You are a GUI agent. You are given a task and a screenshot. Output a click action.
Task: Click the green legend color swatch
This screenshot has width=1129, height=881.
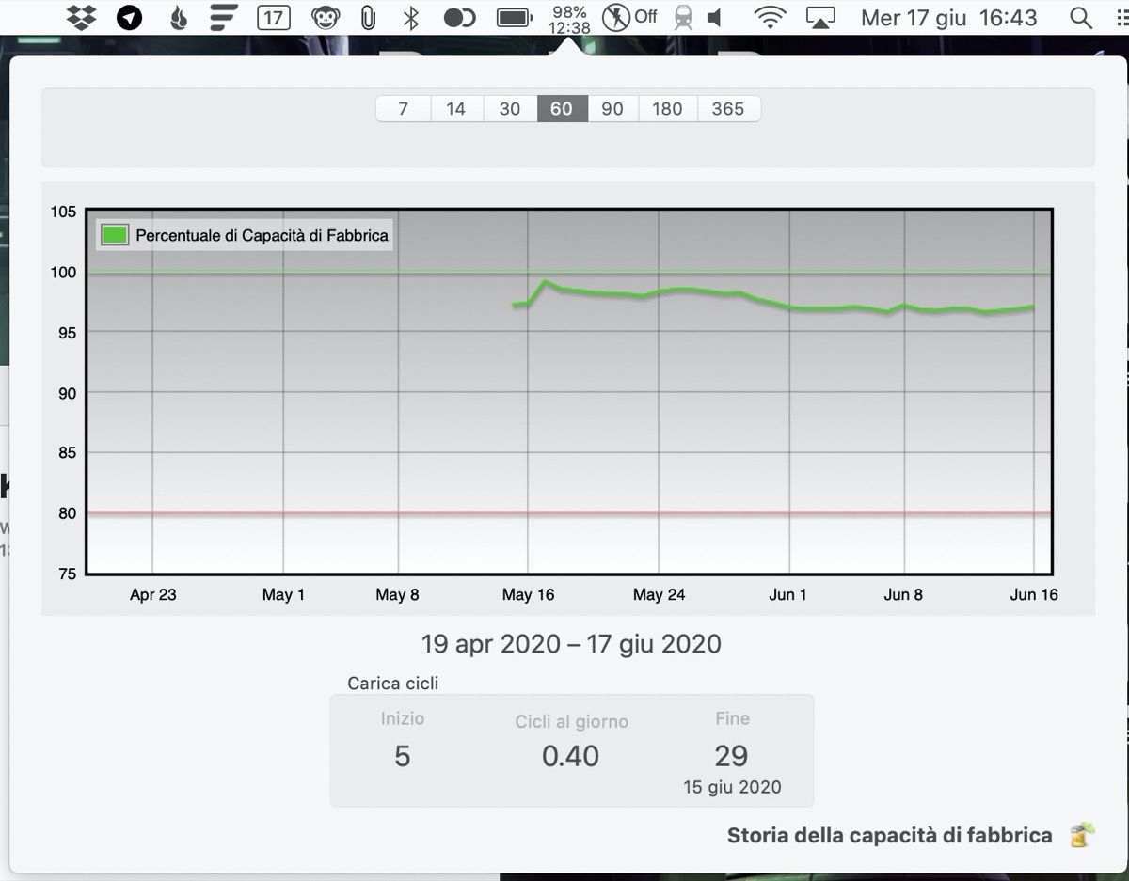(x=115, y=235)
